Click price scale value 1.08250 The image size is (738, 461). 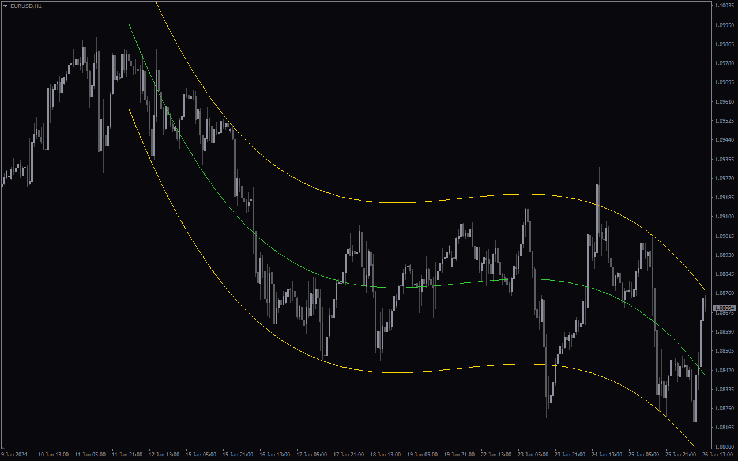[x=724, y=408]
